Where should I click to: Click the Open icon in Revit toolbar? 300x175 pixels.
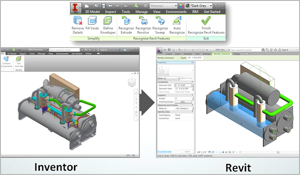pos(165,50)
